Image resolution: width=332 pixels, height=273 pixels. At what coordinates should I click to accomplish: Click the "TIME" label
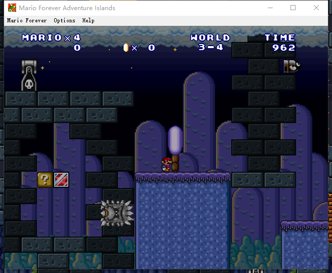(280, 37)
